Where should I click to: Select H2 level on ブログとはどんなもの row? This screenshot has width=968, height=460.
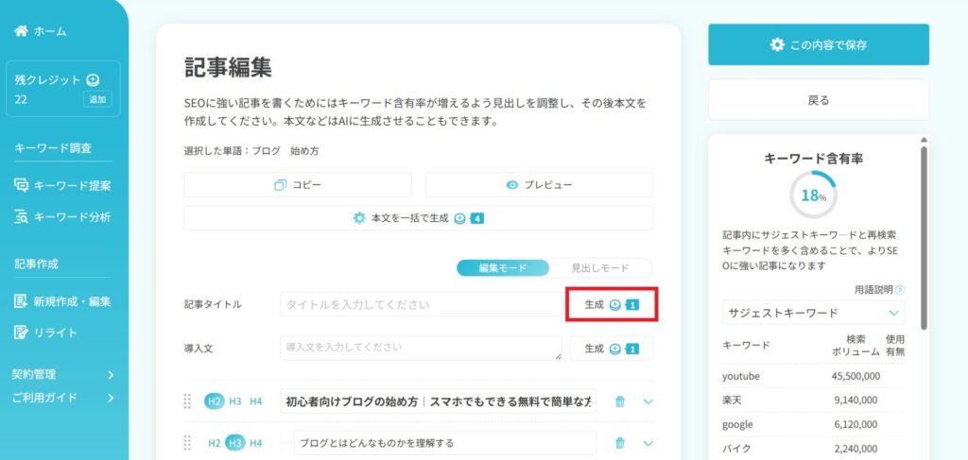point(215,443)
